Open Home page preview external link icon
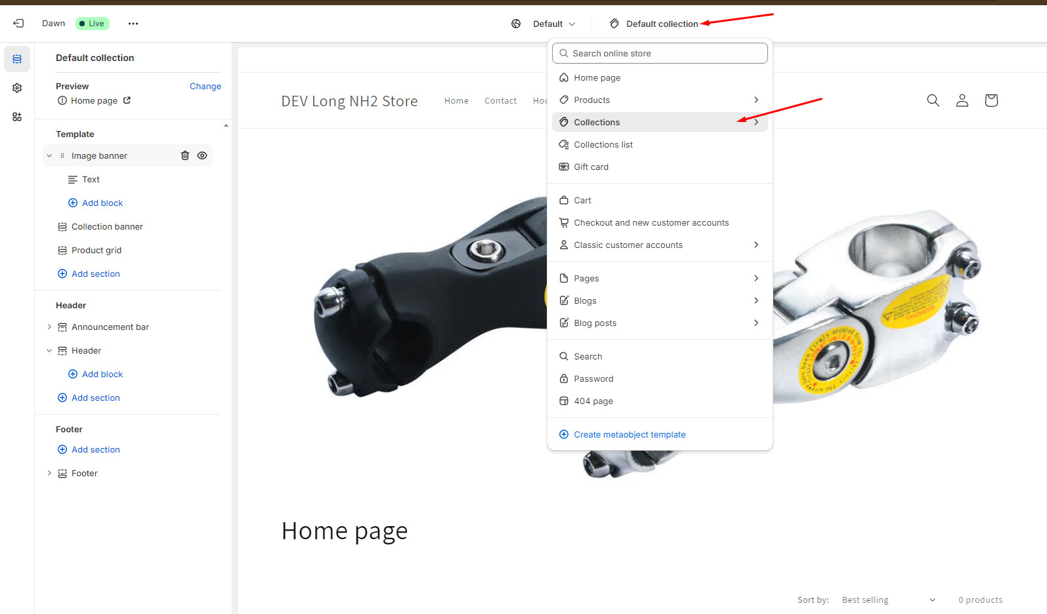 point(127,100)
